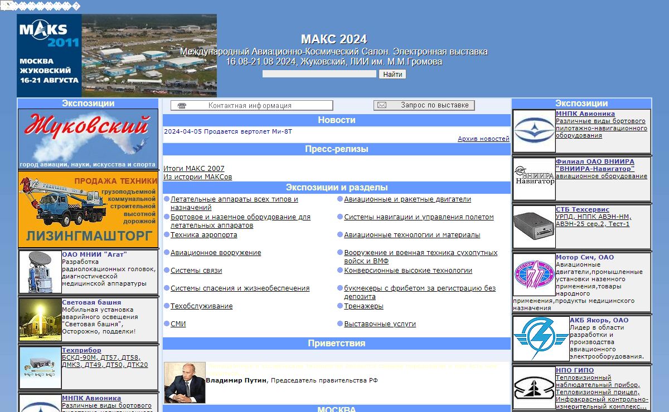Click the Новости section header
The height and width of the screenshot is (412, 669).
337,120
